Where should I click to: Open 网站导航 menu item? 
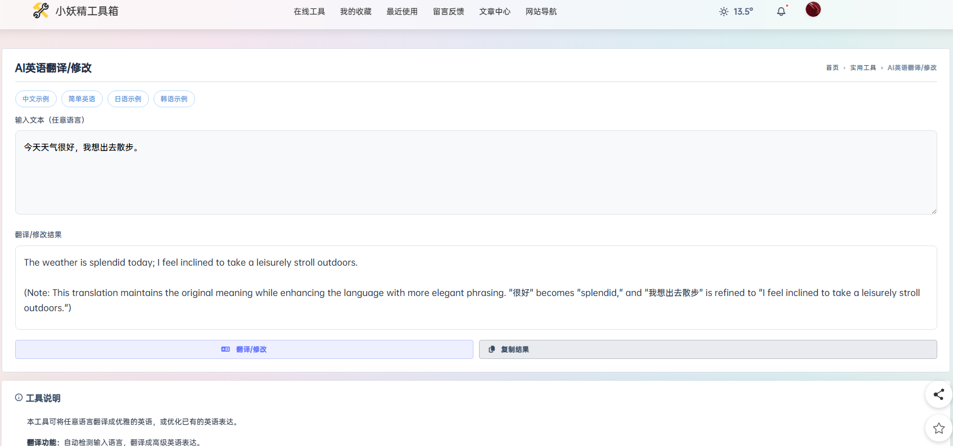[x=541, y=12]
